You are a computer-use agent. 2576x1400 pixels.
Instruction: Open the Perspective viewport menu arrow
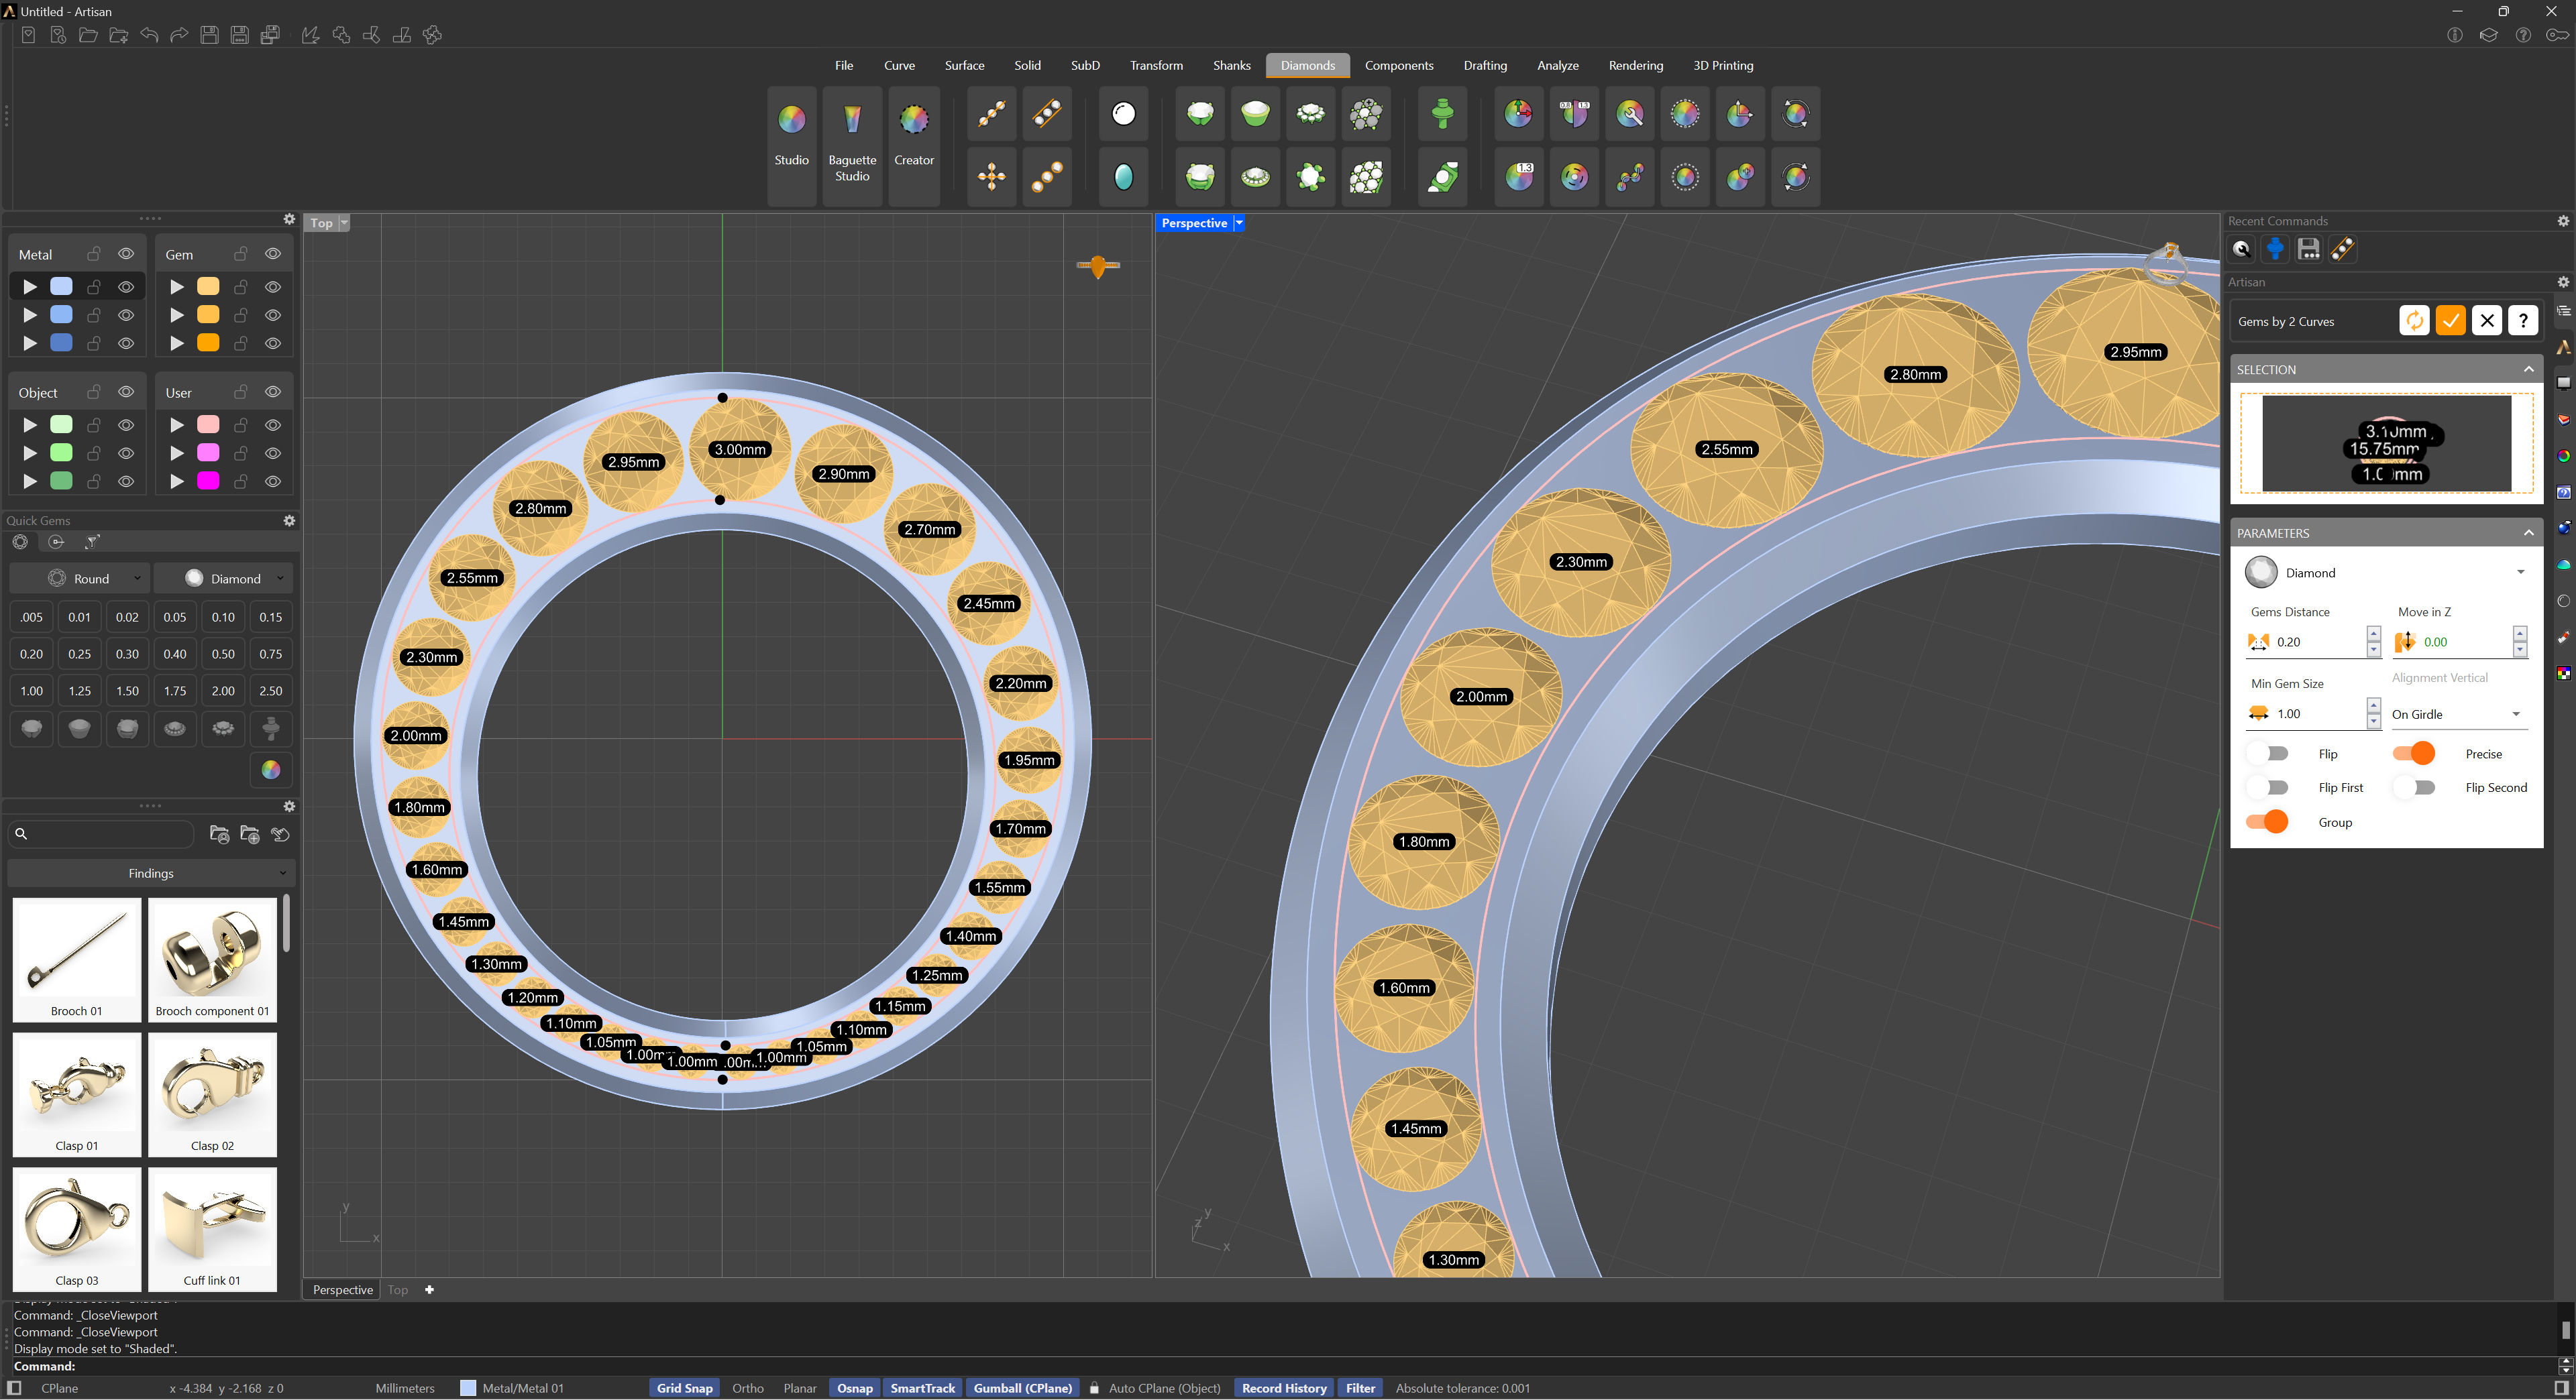pos(1238,223)
